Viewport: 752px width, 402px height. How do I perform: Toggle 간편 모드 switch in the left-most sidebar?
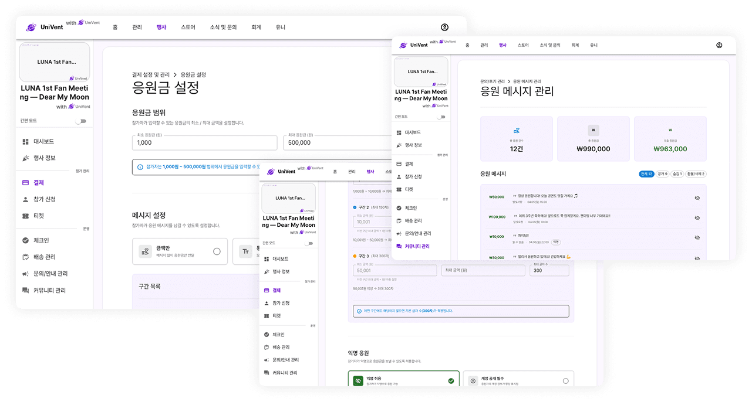click(80, 121)
